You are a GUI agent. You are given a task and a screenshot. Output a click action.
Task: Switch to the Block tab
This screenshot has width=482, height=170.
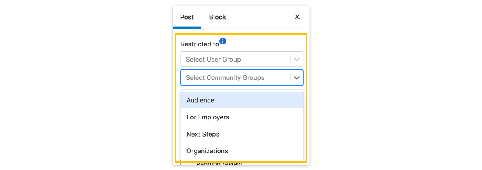(217, 17)
